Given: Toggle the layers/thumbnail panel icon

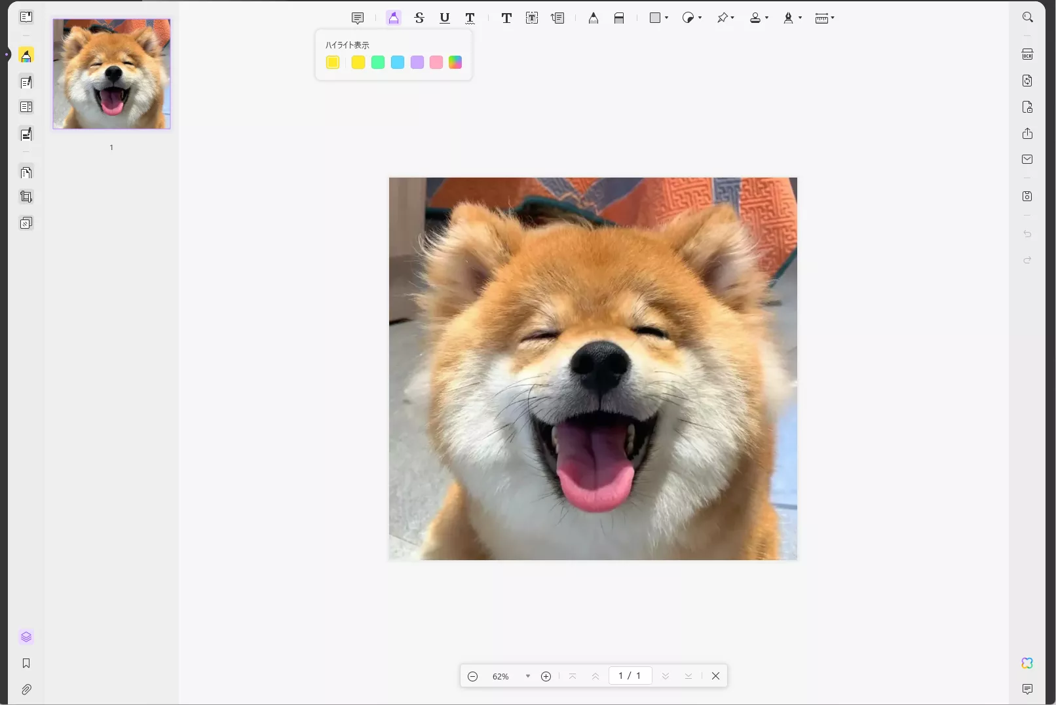Looking at the screenshot, I should point(26,637).
